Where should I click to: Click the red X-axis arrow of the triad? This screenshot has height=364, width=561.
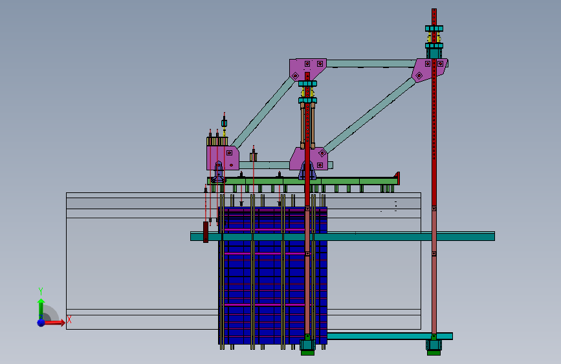pyautogui.click(x=54, y=323)
